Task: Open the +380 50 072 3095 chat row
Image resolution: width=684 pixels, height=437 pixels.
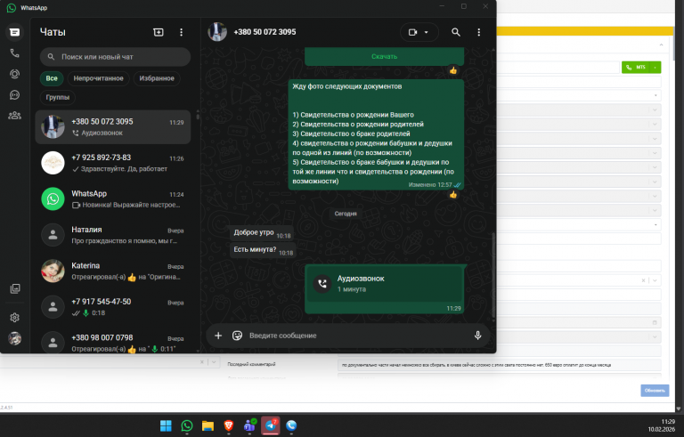Action: point(113,127)
